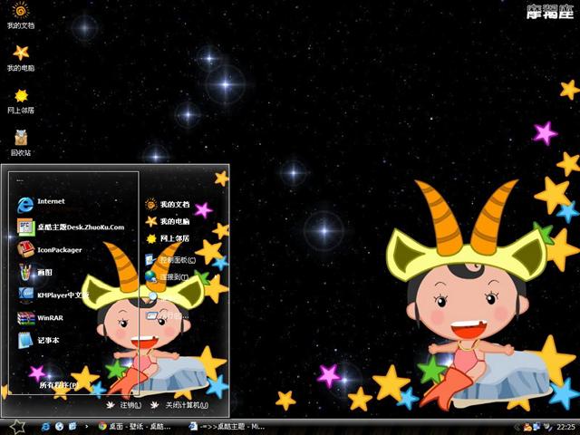580x435 pixels.
Task: Expand quick launch overflow chevron
Action: click(x=87, y=427)
